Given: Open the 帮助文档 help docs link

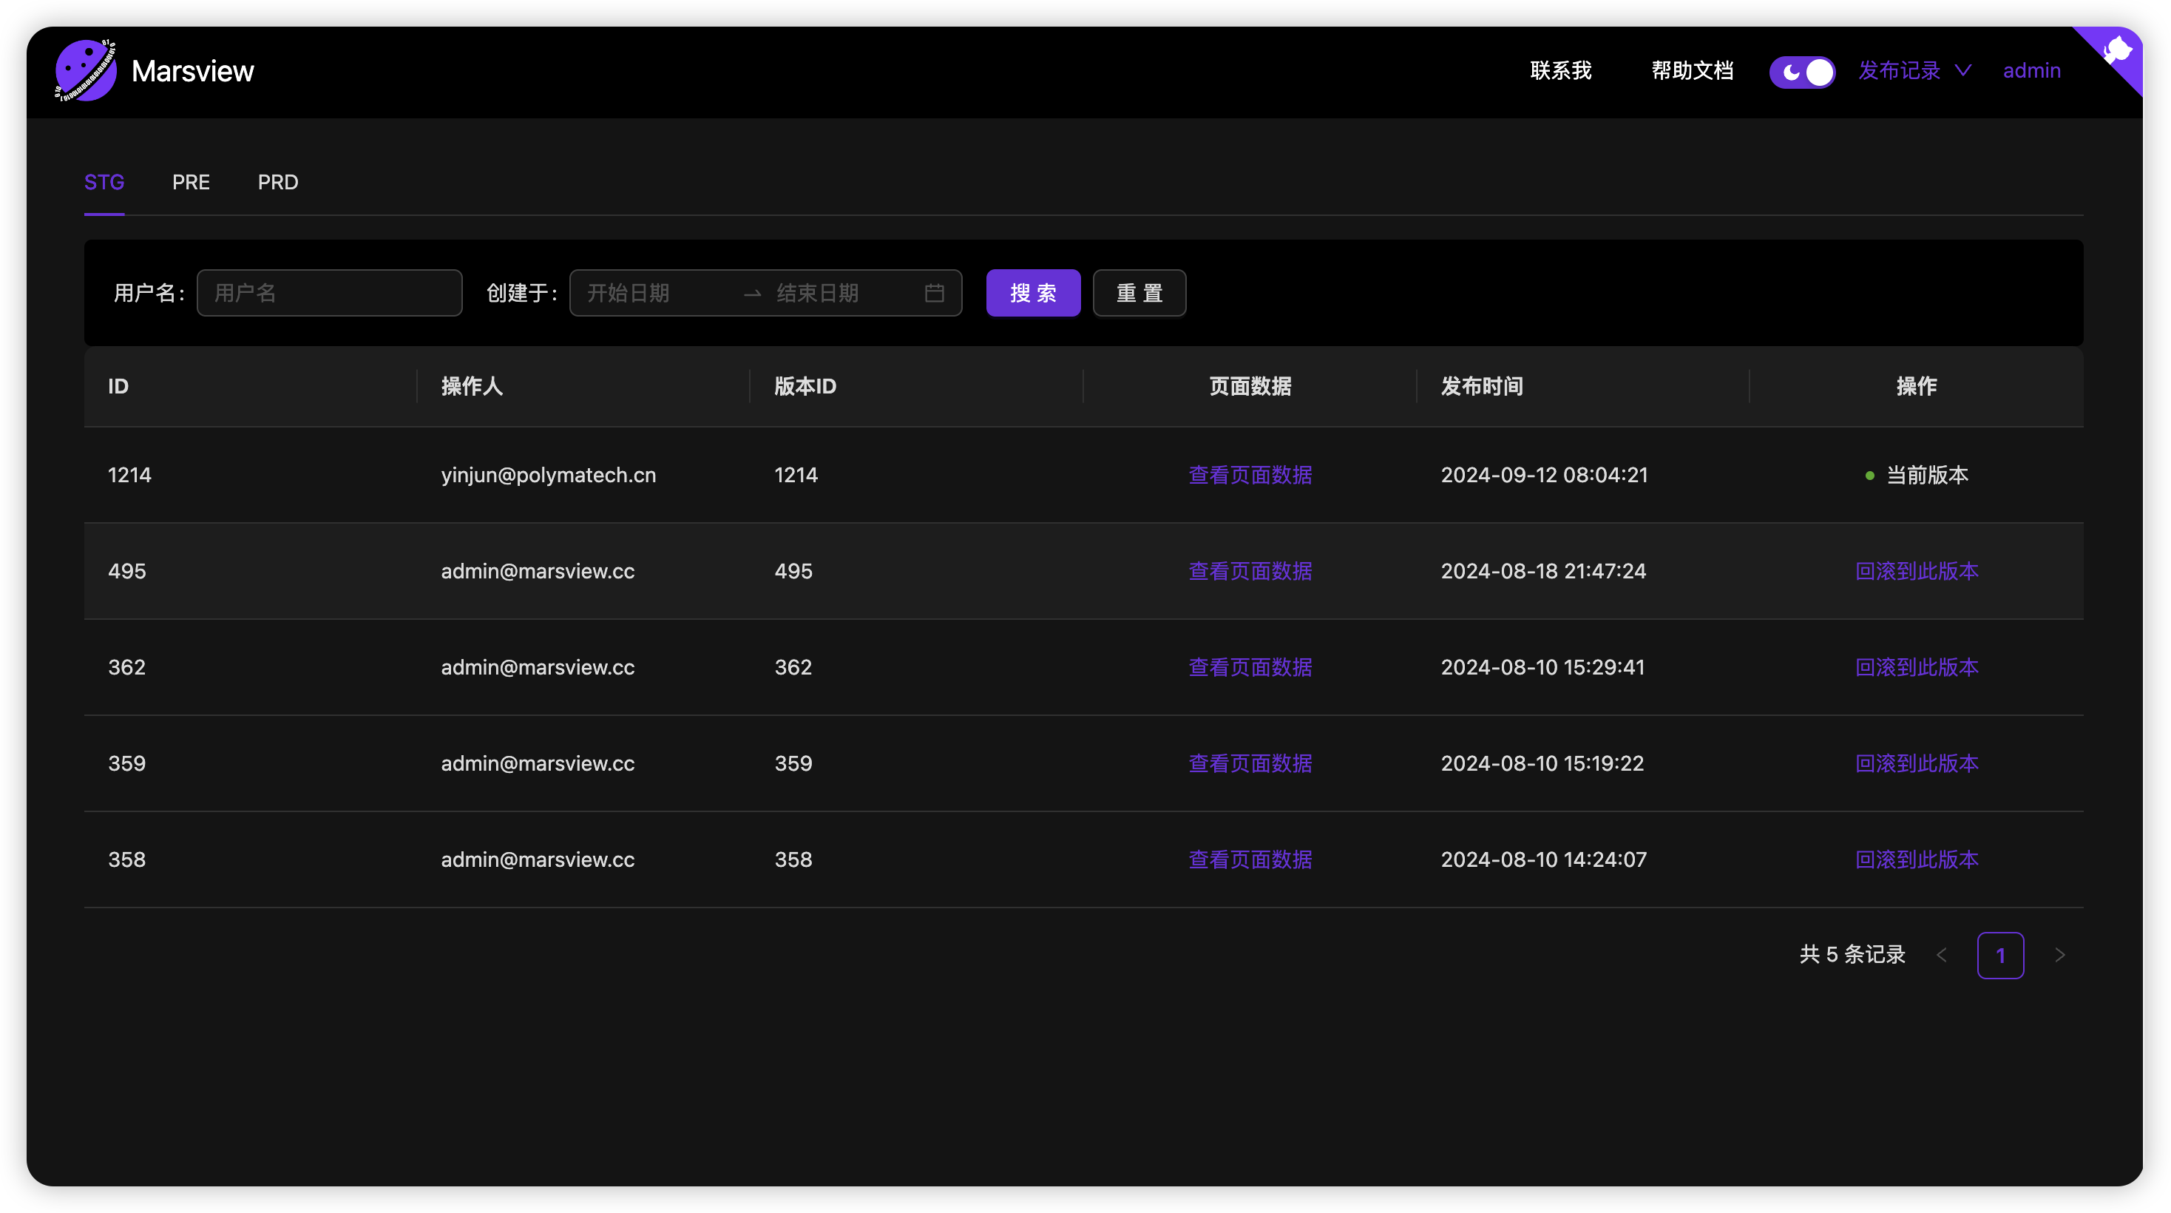Looking at the screenshot, I should pos(1691,71).
